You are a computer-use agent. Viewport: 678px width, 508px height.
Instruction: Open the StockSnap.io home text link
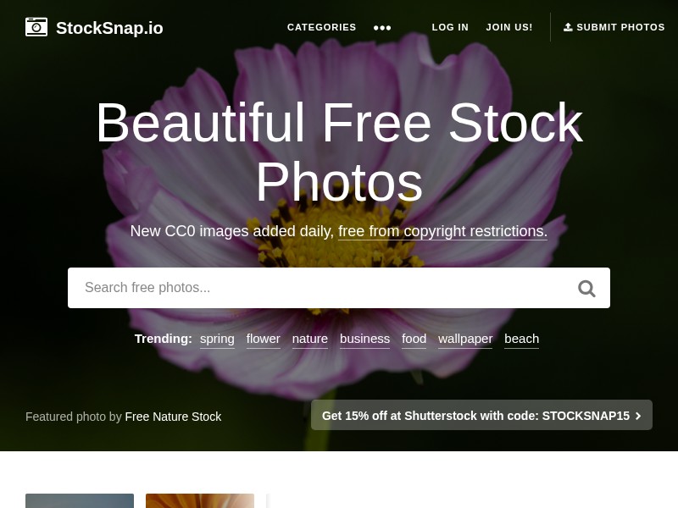pyautogui.click(x=109, y=28)
